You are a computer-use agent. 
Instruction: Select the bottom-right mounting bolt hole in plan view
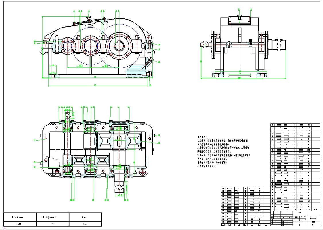[x=142, y=172]
